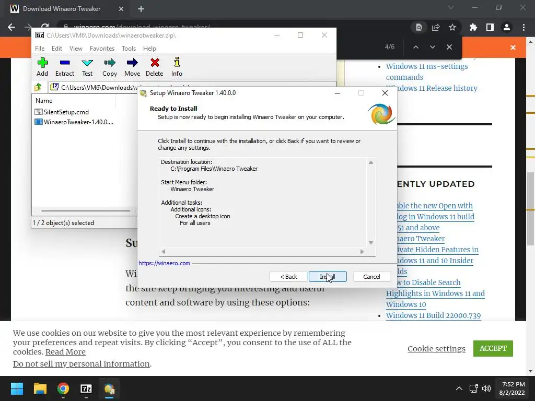
Task: Close the Chrome find bar
Action: tap(449, 47)
